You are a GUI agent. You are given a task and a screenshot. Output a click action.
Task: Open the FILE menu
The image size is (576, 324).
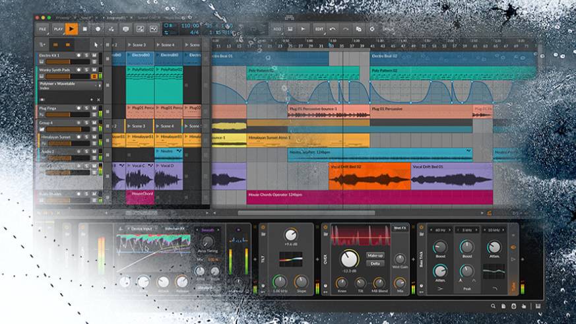[x=43, y=29]
